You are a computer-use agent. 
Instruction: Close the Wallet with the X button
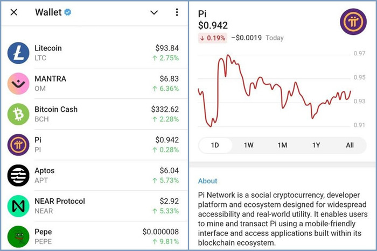[x=14, y=12]
